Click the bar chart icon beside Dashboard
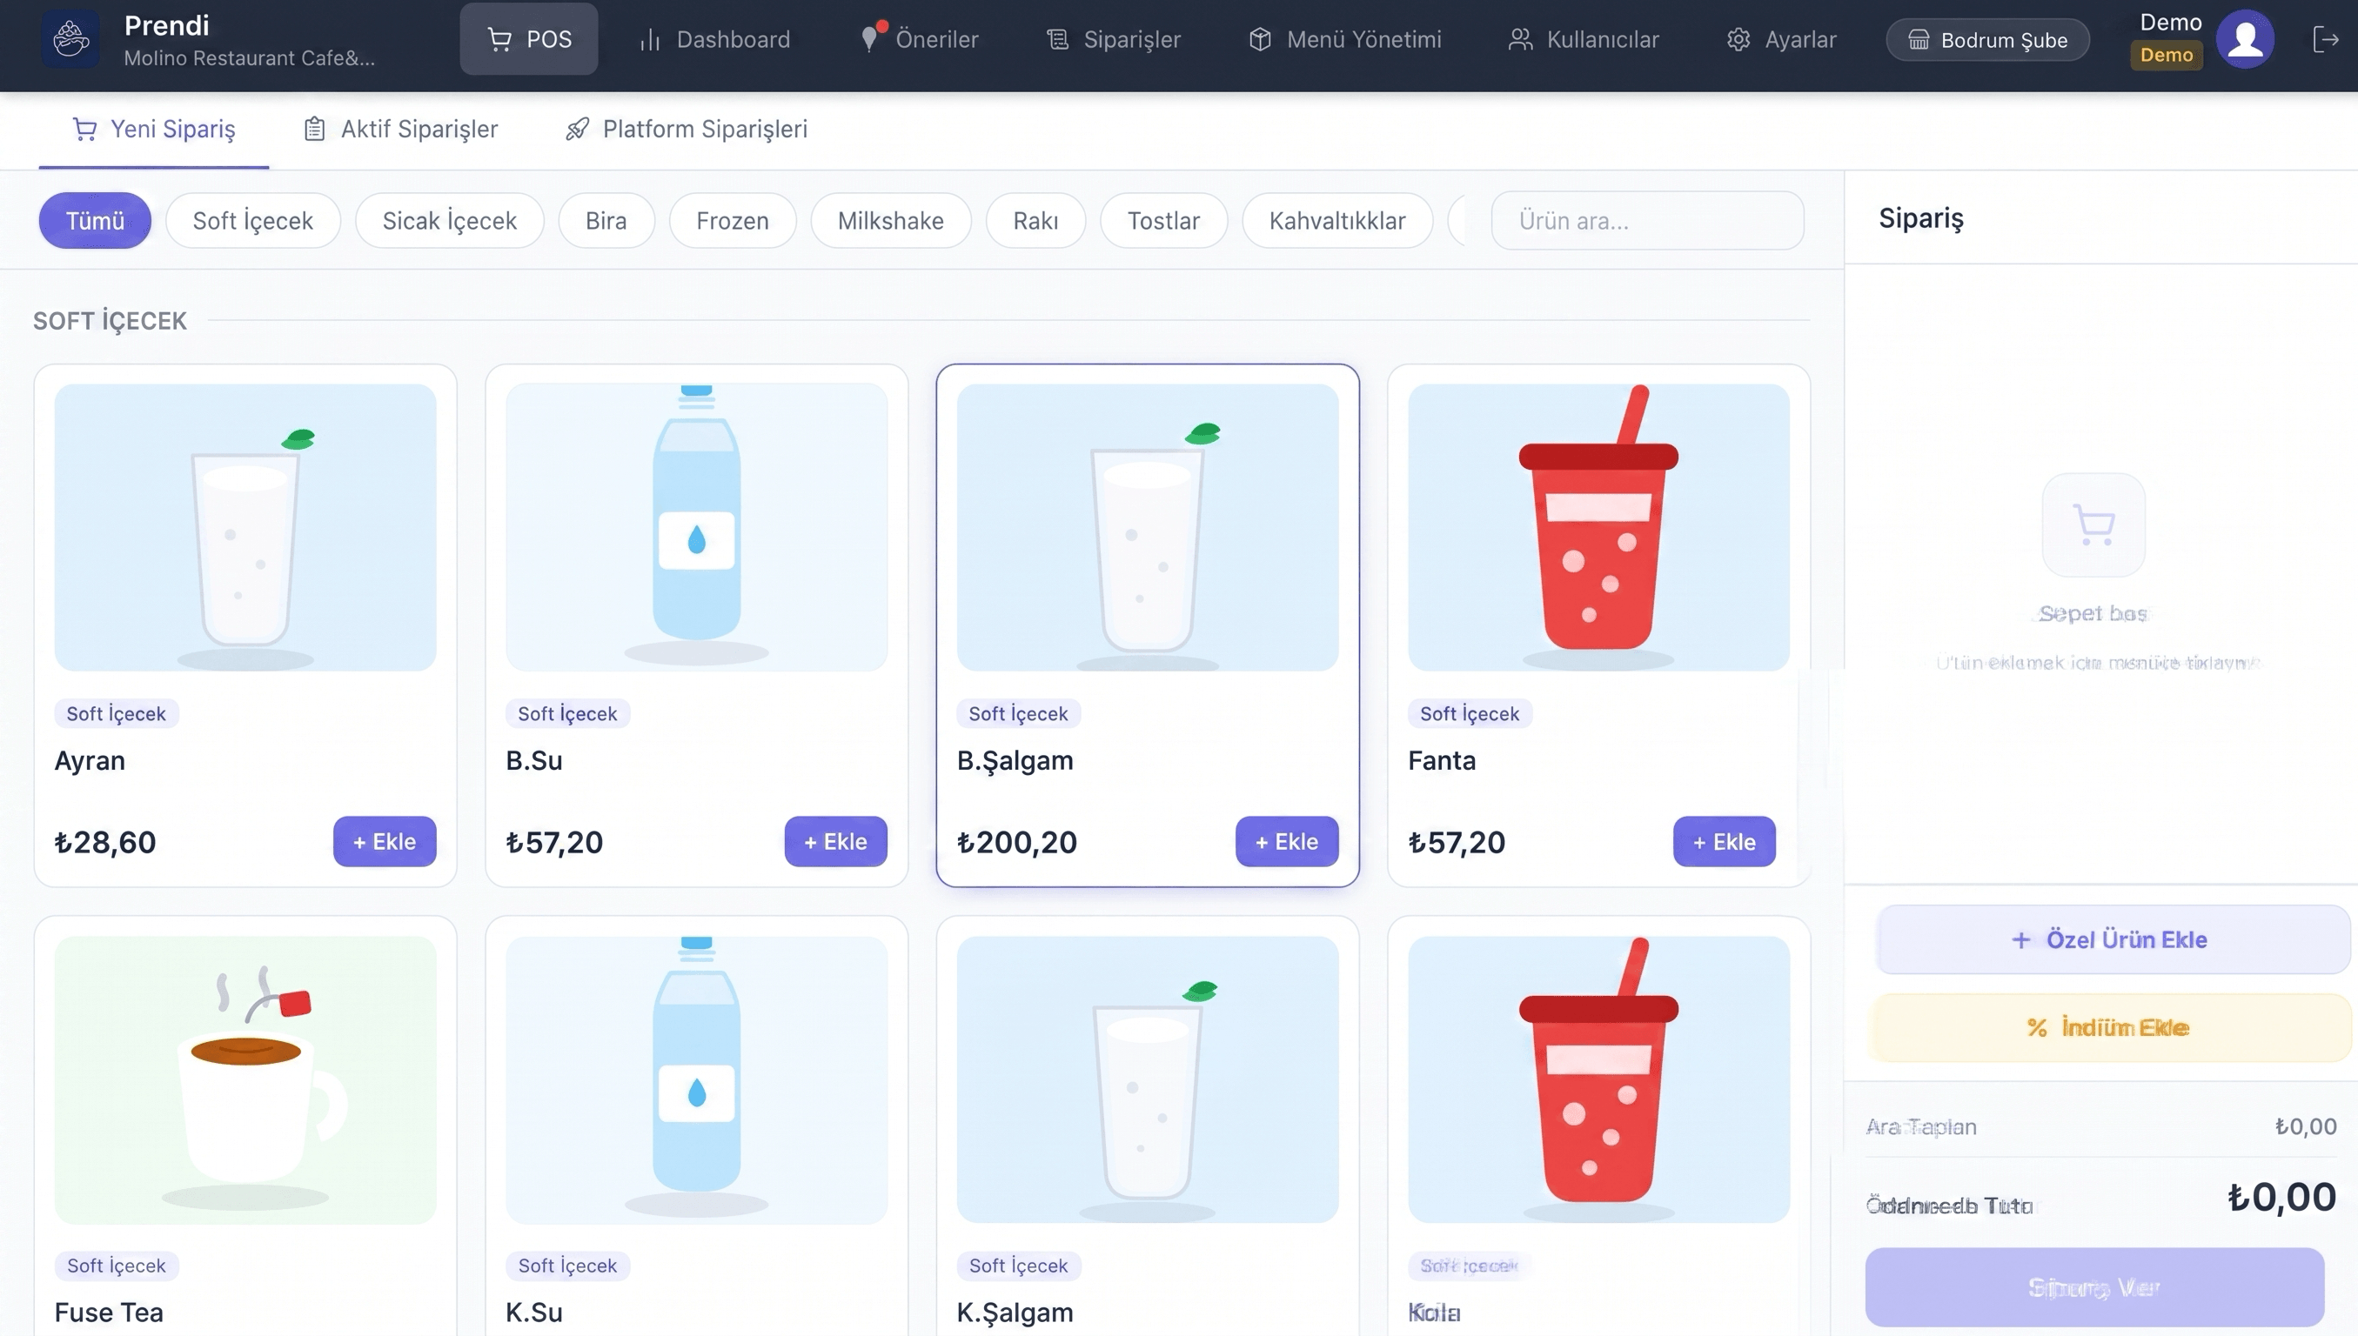The image size is (2358, 1336). click(x=650, y=39)
